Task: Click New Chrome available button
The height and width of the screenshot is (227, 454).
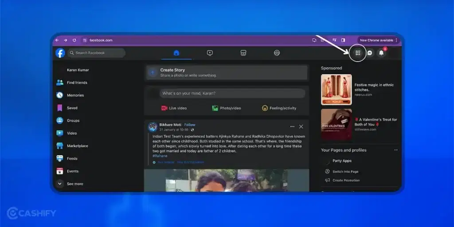Action: [379, 40]
